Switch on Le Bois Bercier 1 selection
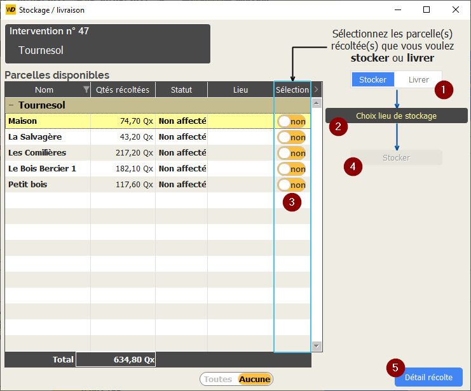Screen dimensions: 471x391 [292, 169]
